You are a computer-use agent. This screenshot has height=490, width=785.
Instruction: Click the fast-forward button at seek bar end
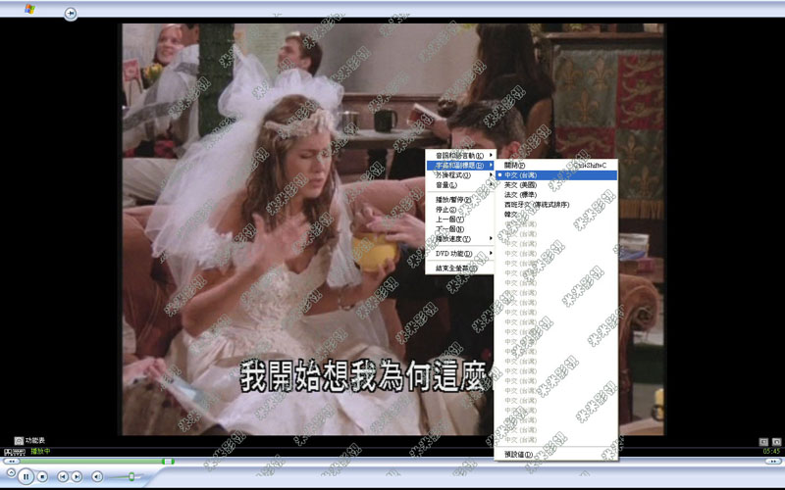(773, 461)
